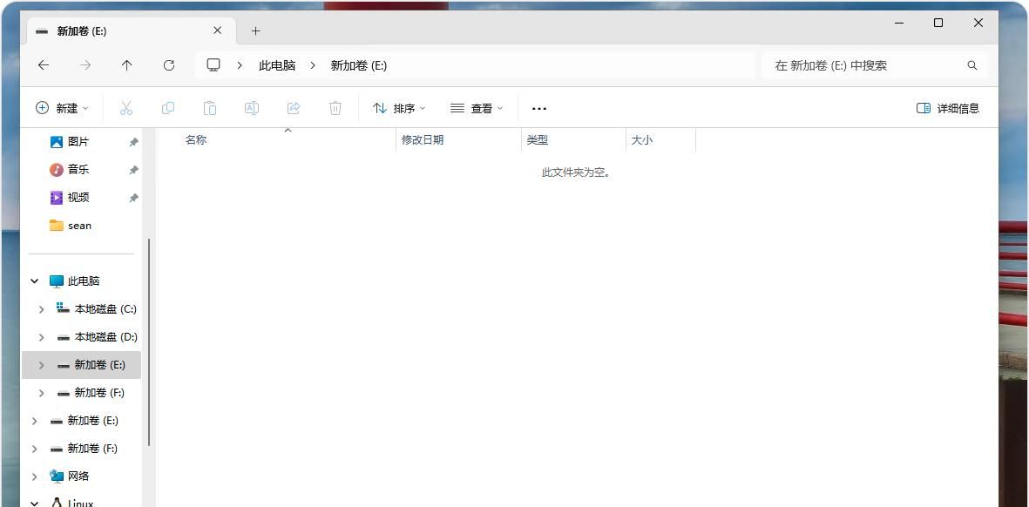Viewport: 1029px width, 507px height.
Task: Unpin 图片 from the quick access pane
Action: click(x=133, y=141)
